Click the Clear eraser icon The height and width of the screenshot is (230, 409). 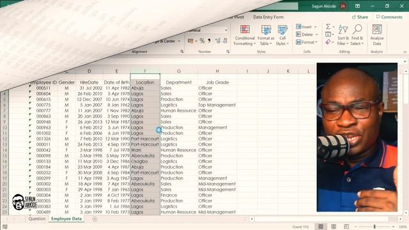(328, 42)
